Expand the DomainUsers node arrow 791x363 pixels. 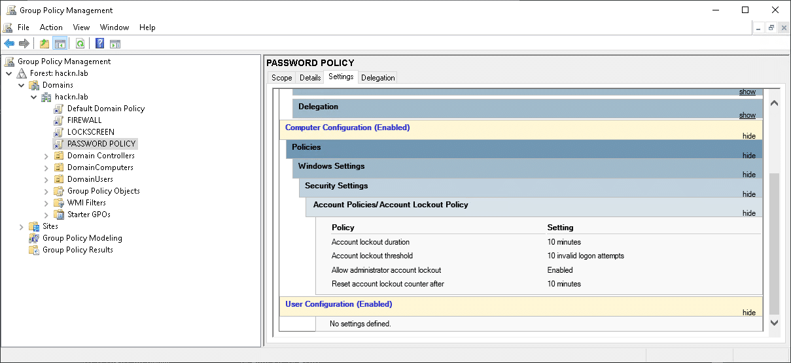(x=46, y=179)
